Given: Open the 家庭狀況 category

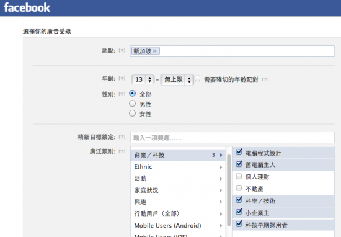Looking at the screenshot, I should click(x=178, y=190).
